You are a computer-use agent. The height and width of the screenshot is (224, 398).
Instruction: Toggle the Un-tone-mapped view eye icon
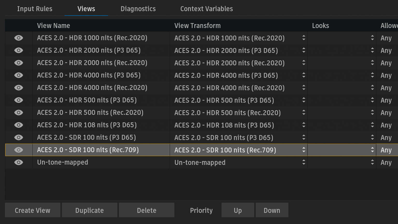click(x=19, y=163)
